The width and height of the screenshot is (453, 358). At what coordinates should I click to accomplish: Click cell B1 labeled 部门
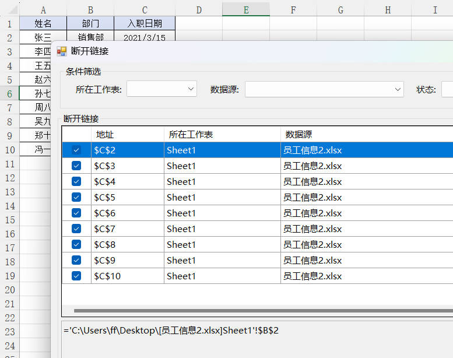(90, 23)
